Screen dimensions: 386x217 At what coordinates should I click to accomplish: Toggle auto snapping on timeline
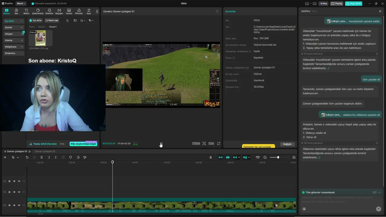pyautogui.click(x=228, y=157)
